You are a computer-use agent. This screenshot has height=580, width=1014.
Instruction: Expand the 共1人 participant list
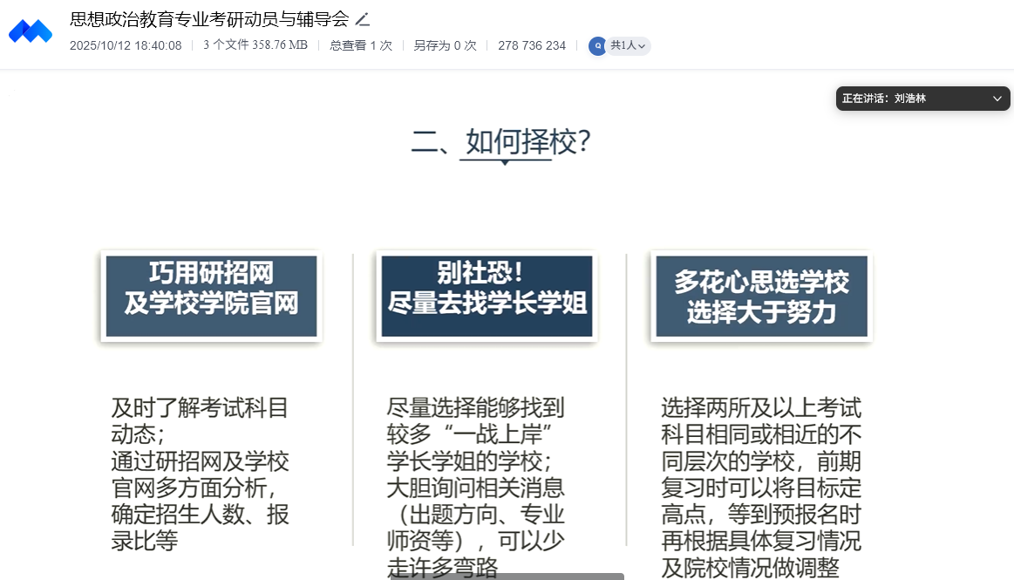(629, 46)
